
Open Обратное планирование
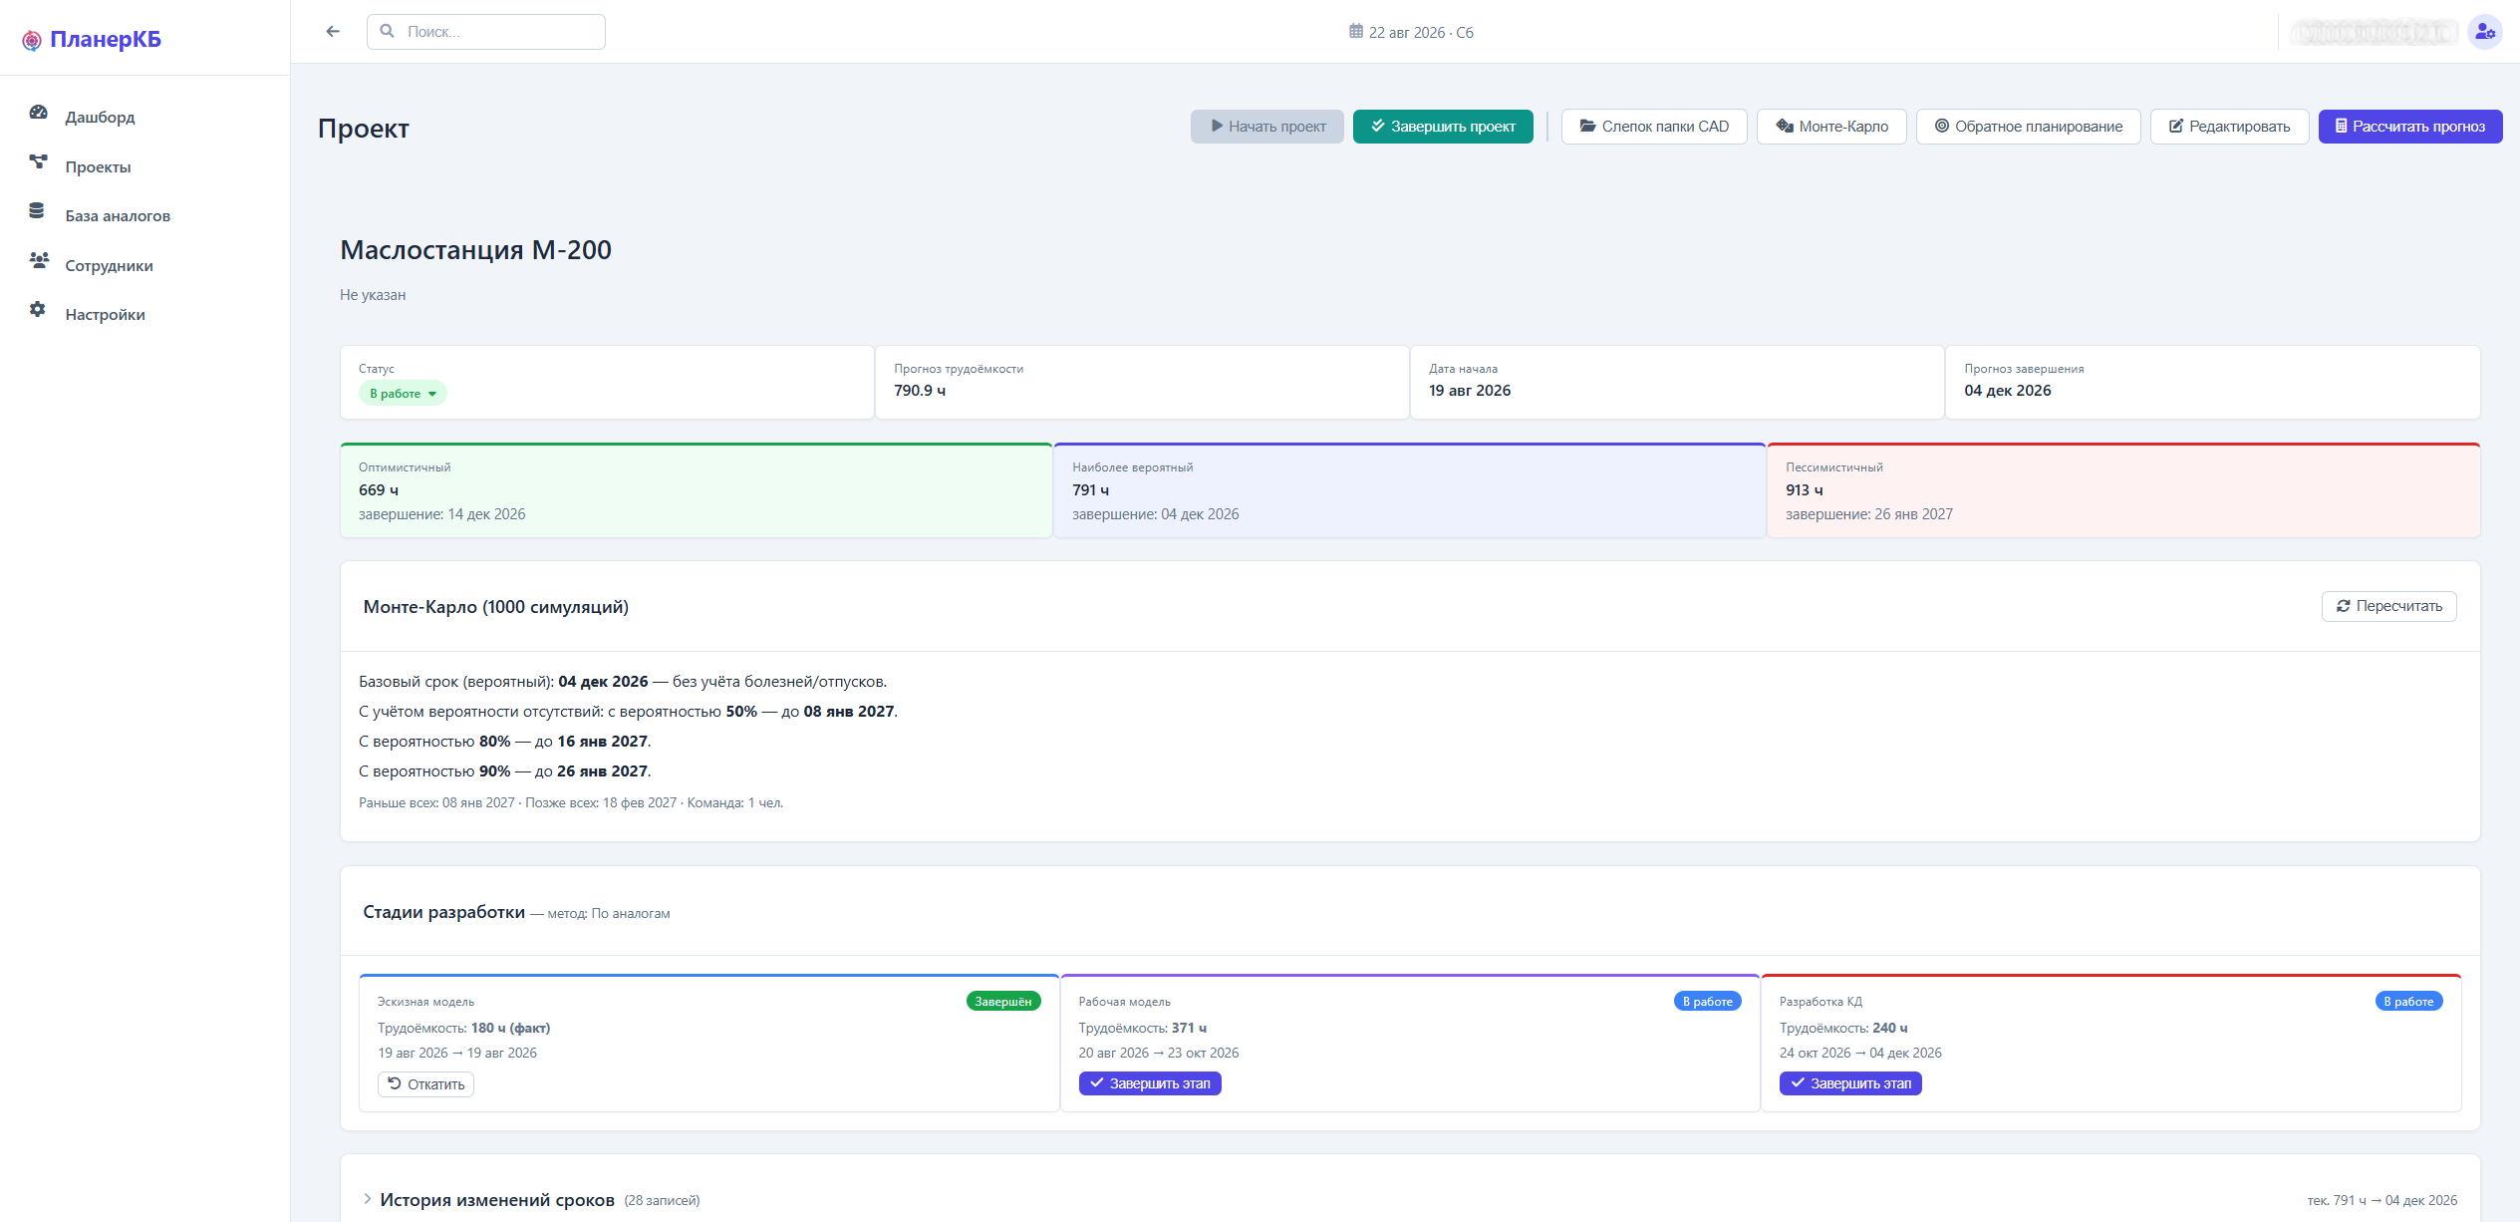coord(2029,127)
